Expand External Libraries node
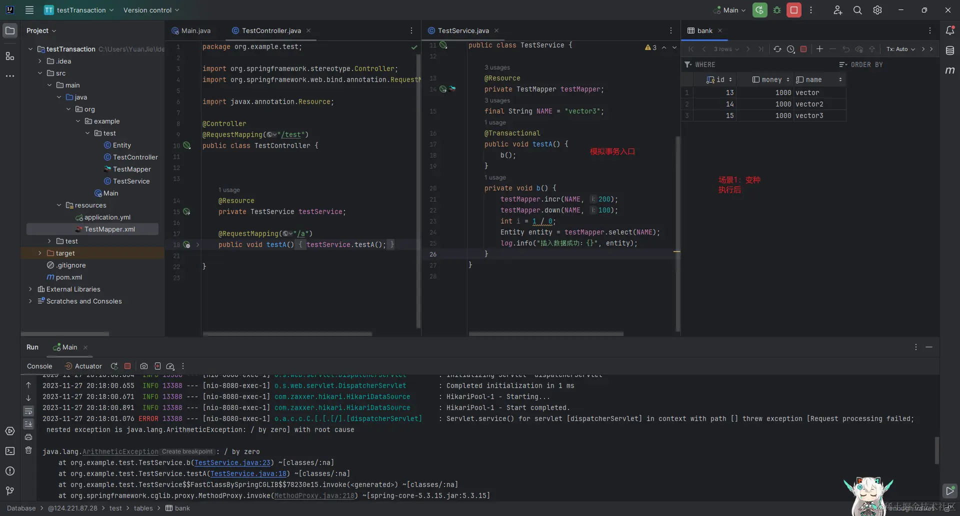This screenshot has height=516, width=960. [x=30, y=289]
